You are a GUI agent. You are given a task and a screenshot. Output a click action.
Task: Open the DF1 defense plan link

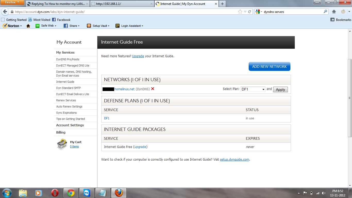click(x=107, y=118)
